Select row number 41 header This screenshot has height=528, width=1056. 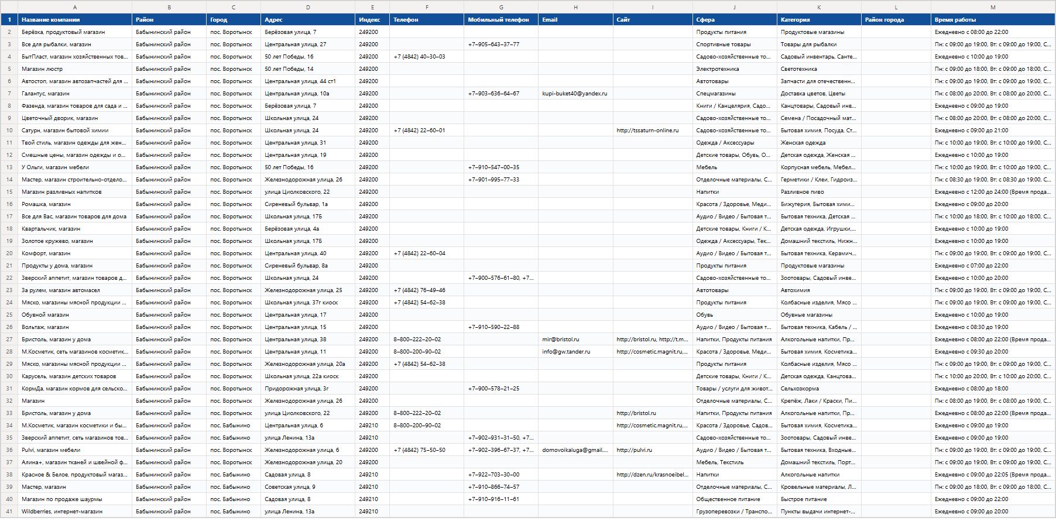tap(9, 512)
